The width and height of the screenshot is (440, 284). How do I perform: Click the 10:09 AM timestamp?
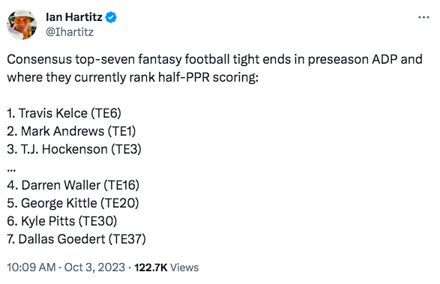coord(31,268)
